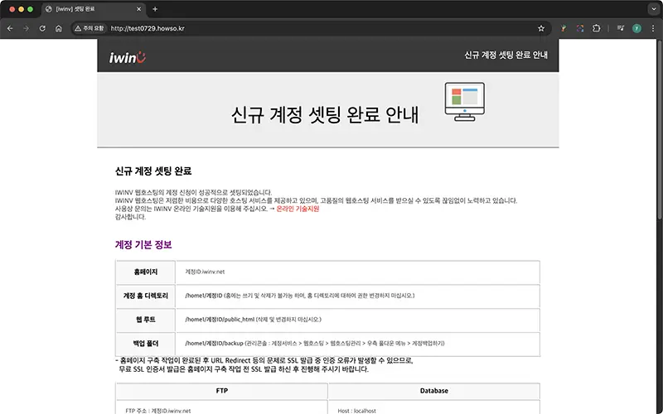Open the media control icon in toolbar
The image size is (663, 414).
pos(620,28)
